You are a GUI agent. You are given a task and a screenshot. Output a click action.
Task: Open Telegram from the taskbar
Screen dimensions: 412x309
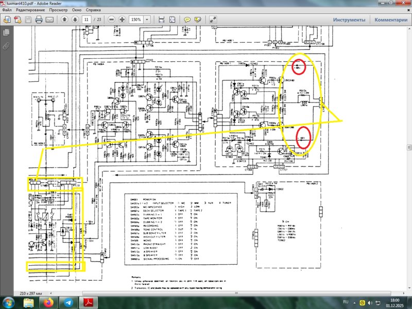pyautogui.click(x=68, y=303)
